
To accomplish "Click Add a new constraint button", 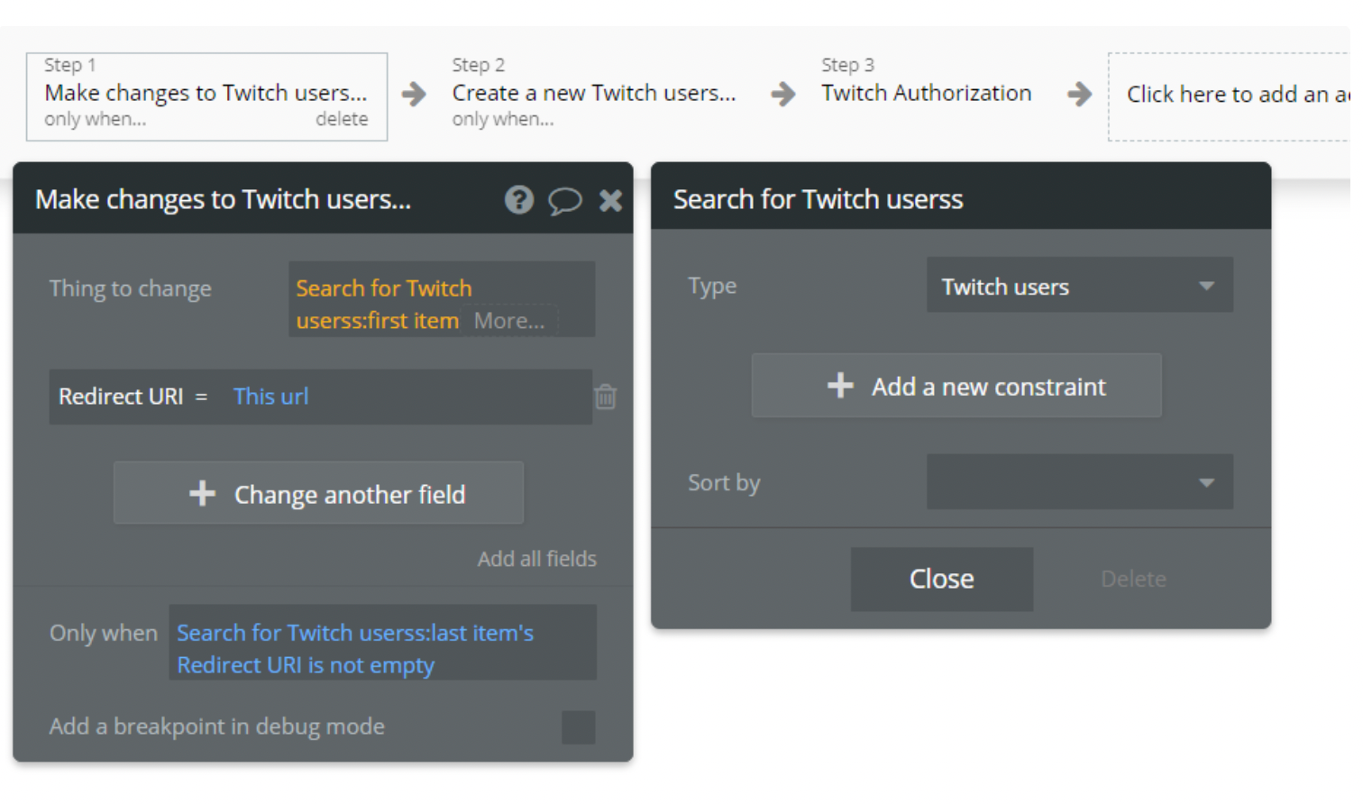I will (x=956, y=386).
